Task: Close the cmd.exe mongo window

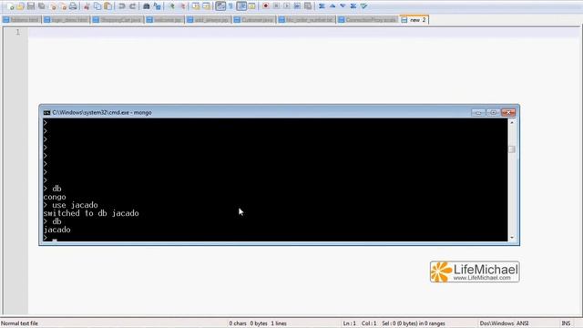Action: pyautogui.click(x=508, y=112)
